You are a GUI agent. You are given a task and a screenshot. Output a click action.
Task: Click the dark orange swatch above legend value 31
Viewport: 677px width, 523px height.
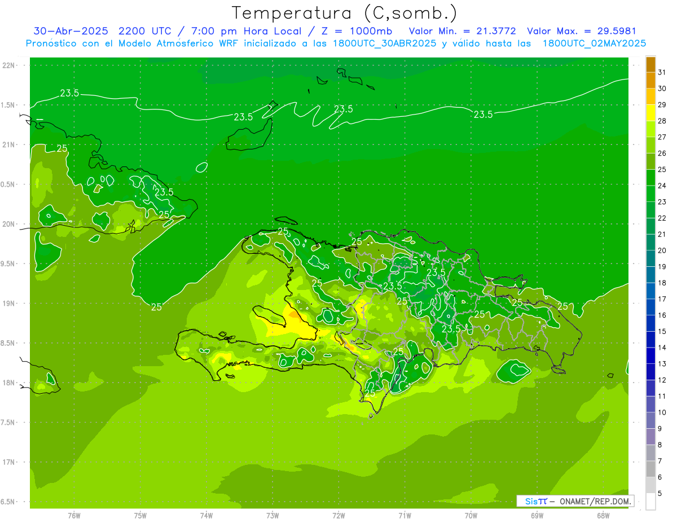(650, 64)
